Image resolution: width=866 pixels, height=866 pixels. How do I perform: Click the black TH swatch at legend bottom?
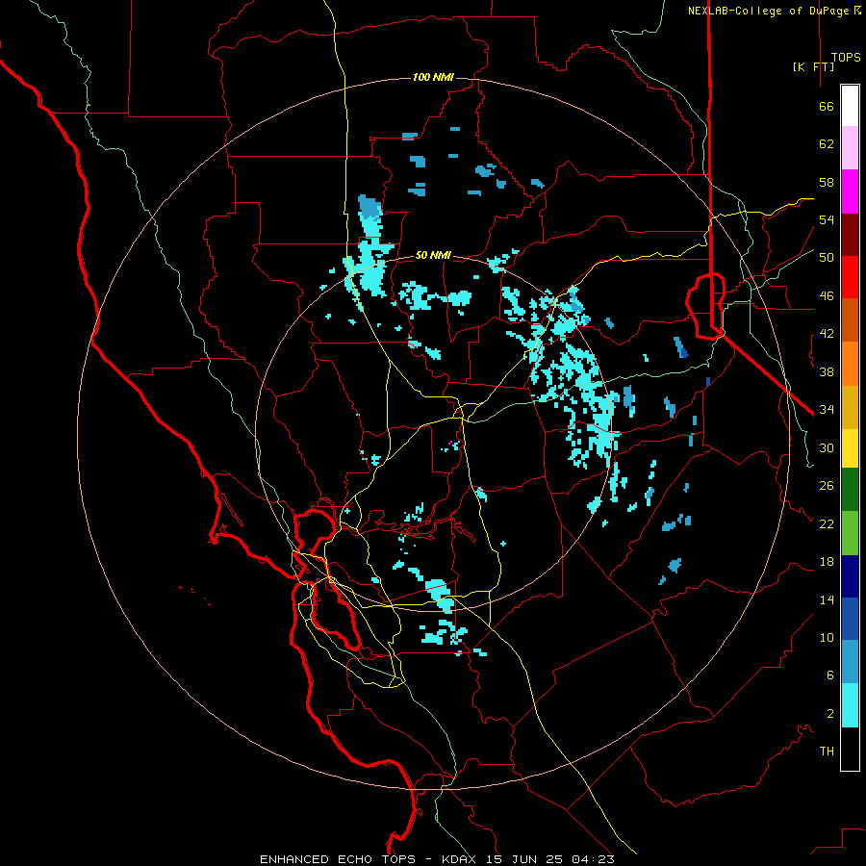(x=850, y=749)
